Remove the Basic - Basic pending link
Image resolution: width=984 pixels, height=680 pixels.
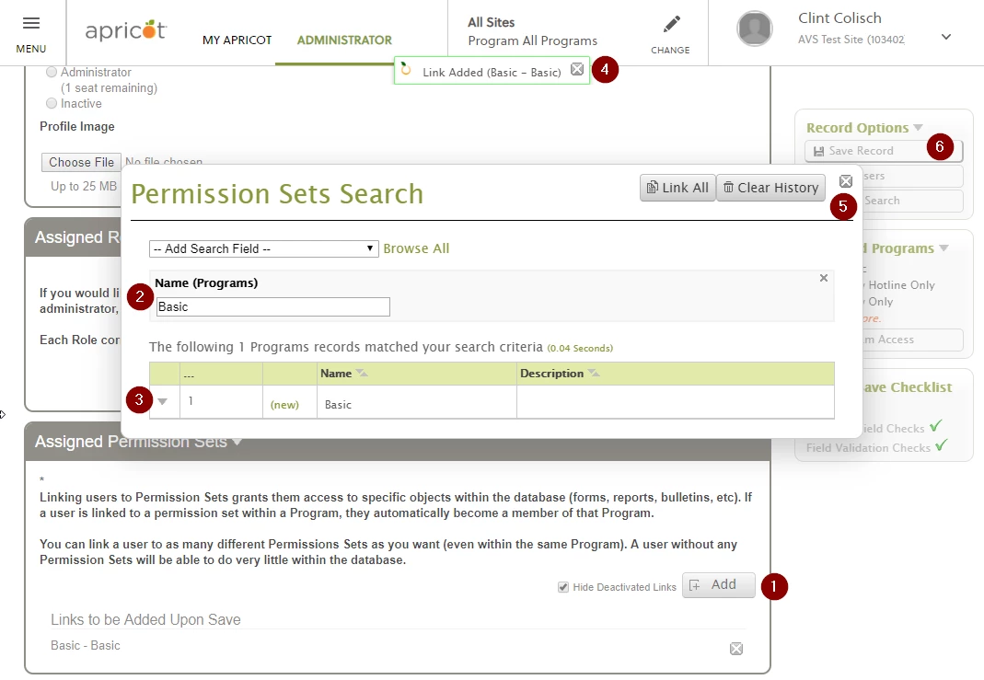tap(736, 649)
